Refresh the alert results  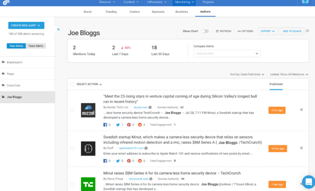[224, 31]
